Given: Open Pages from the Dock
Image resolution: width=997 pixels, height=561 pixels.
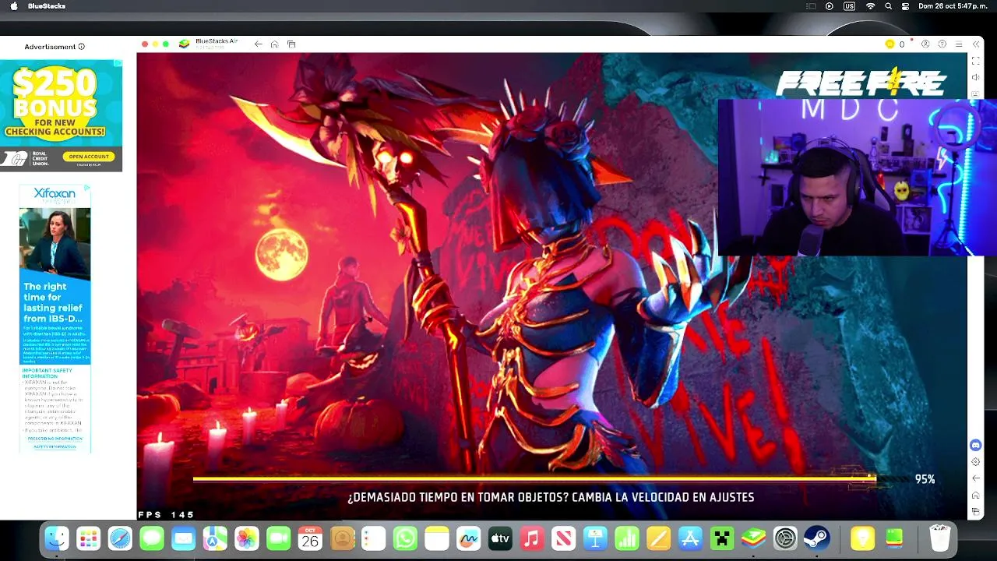Looking at the screenshot, I should tap(659, 538).
